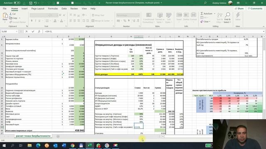
Task: Toggle Bold formatting
Action: click(x=32, y=21)
